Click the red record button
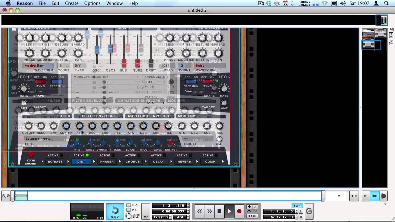 (239, 211)
